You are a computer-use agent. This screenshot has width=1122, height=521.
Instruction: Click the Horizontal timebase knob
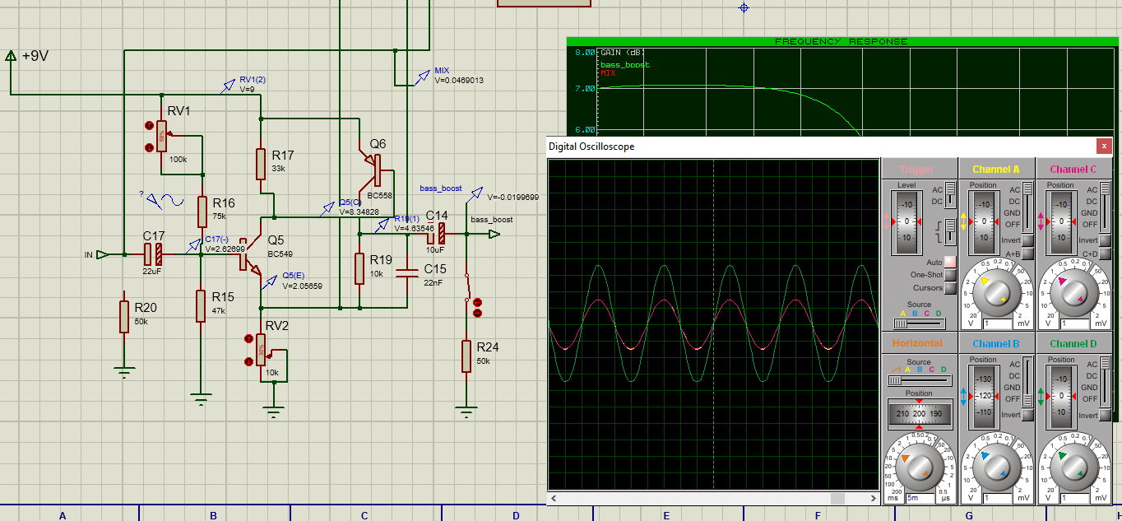(919, 468)
